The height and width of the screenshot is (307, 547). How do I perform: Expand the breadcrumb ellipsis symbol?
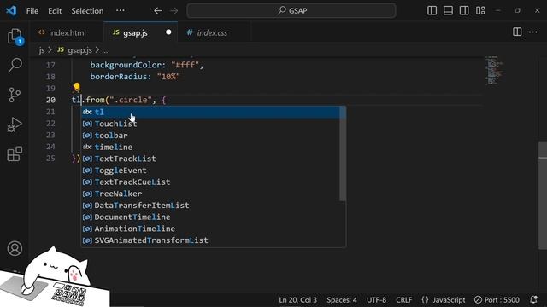pyautogui.click(x=104, y=50)
